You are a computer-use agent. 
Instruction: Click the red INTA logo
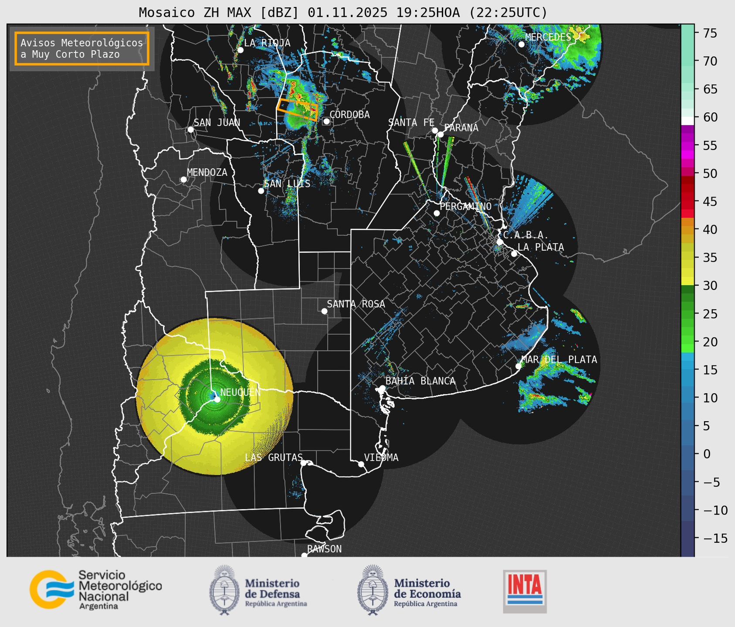(x=525, y=591)
